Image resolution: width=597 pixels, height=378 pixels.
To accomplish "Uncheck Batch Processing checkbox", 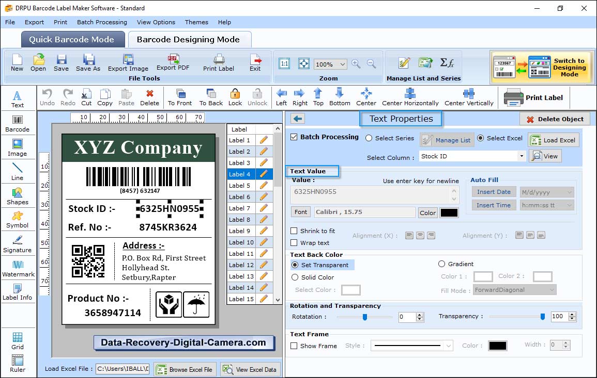I will pos(294,137).
